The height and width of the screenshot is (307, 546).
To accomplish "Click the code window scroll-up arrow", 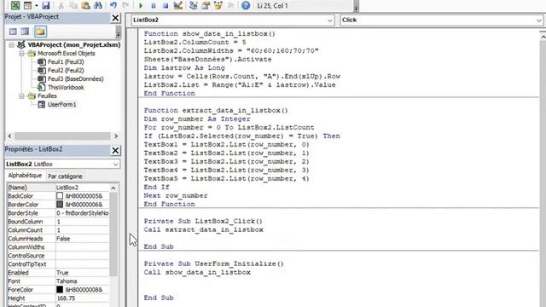I will [x=543, y=36].
